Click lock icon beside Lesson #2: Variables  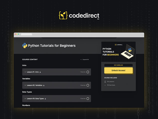click(x=44, y=85)
